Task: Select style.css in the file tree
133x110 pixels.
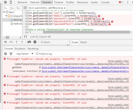Action: pyautogui.click(x=18, y=24)
